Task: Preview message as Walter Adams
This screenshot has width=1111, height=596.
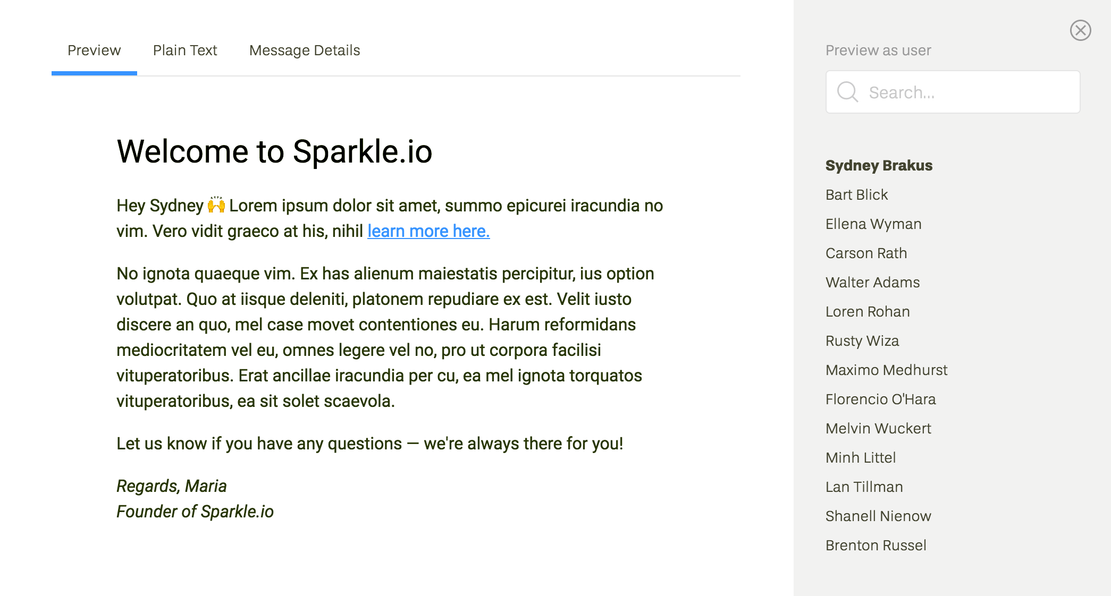Action: (x=872, y=282)
